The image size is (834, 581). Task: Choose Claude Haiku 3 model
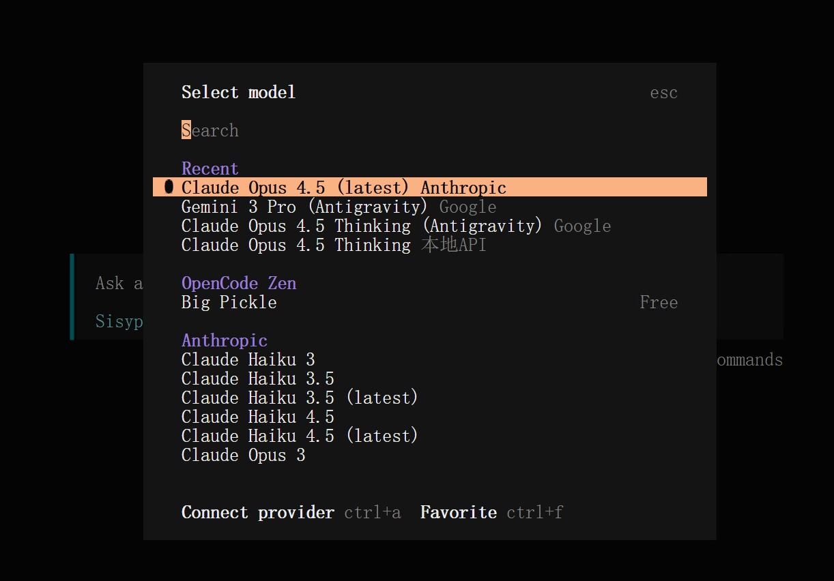point(248,359)
